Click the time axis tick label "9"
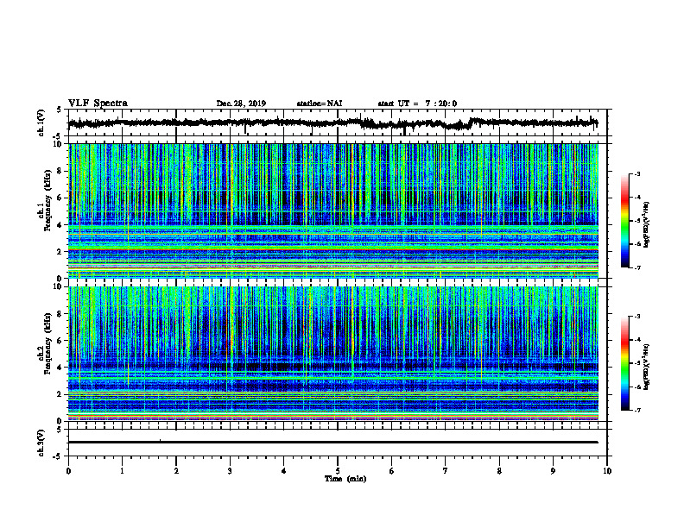Screen dimensions: 684x528 553,471
